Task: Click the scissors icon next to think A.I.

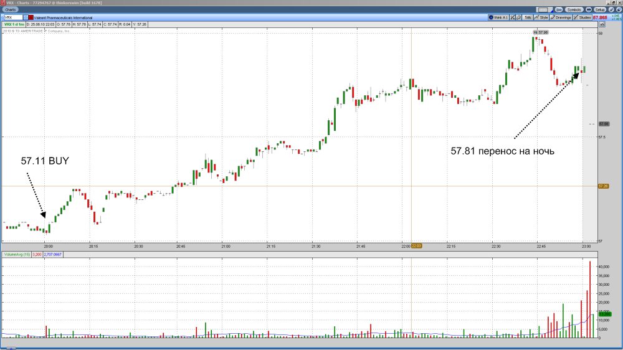Action: tap(513, 17)
